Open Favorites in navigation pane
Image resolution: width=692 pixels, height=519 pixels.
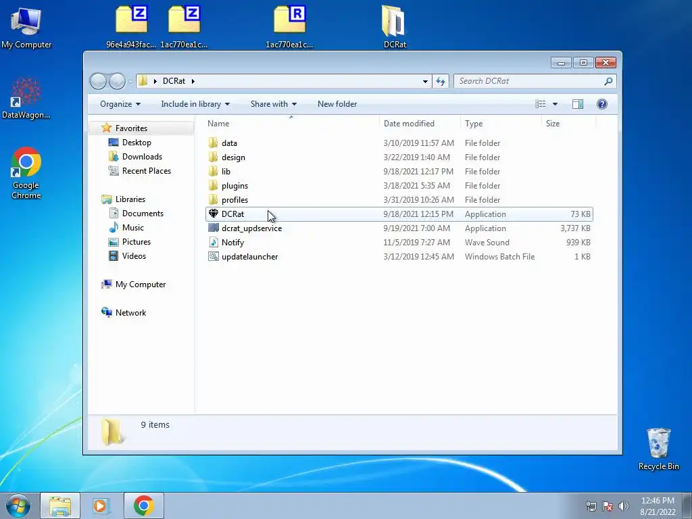click(x=131, y=128)
